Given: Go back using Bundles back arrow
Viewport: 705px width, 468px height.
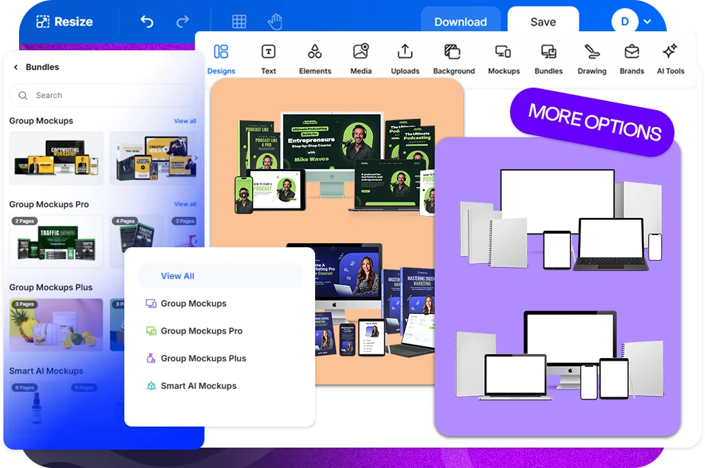Looking at the screenshot, I should (16, 67).
